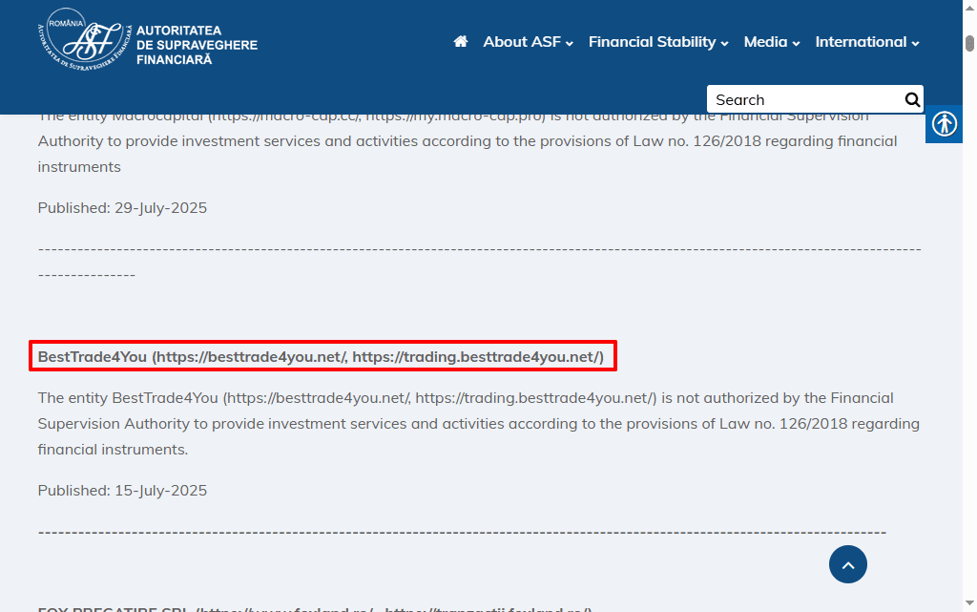The height and width of the screenshot is (612, 977).
Task: Select the Media menu label
Action: click(x=765, y=42)
